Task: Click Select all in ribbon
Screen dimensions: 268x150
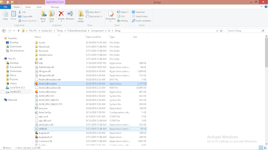Action: click(138, 12)
